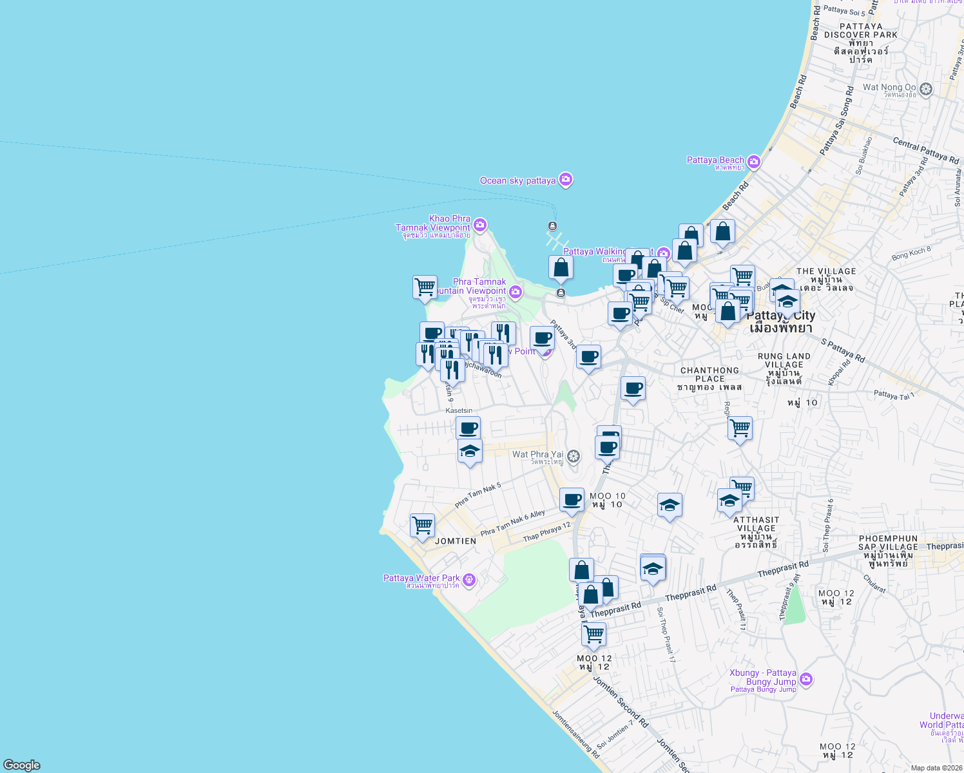Click the Map data ©2026 text
The height and width of the screenshot is (773, 964).
936,768
